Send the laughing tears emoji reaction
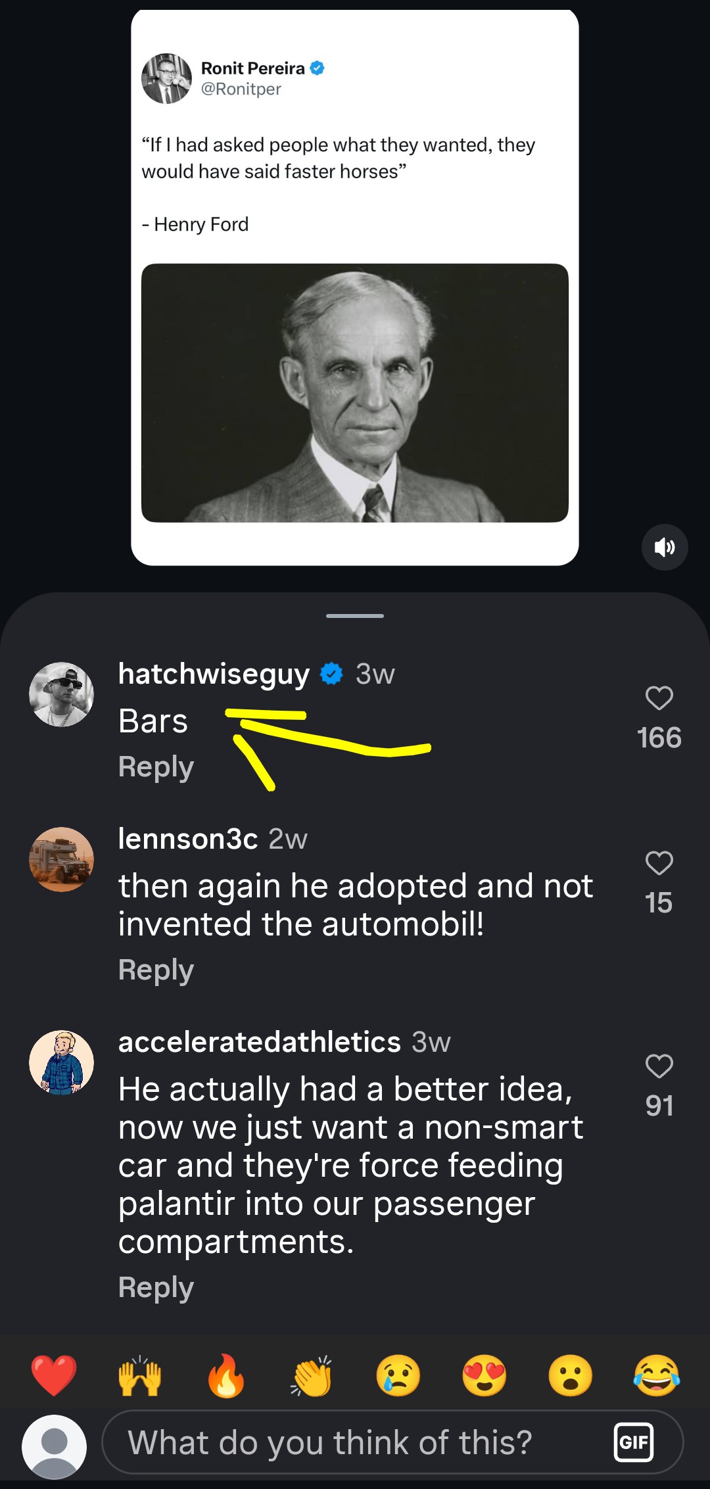The height and width of the screenshot is (1489, 710). pyautogui.click(x=657, y=1375)
